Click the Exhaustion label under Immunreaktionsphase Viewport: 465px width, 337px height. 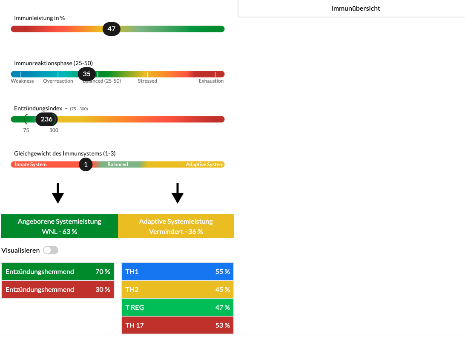point(211,81)
